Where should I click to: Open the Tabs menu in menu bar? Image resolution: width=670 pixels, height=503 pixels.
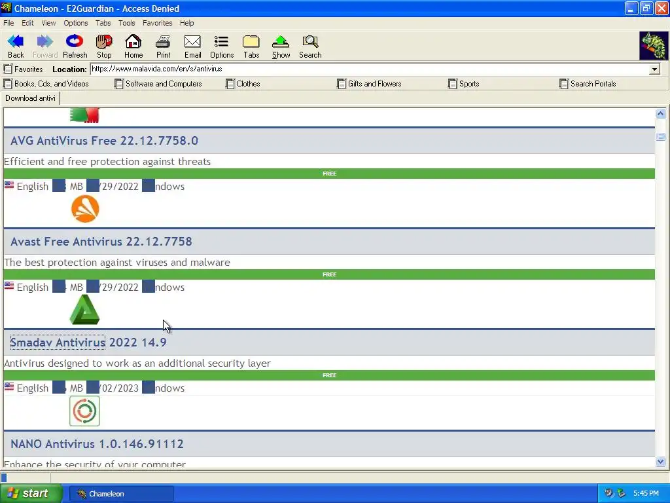[103, 23]
